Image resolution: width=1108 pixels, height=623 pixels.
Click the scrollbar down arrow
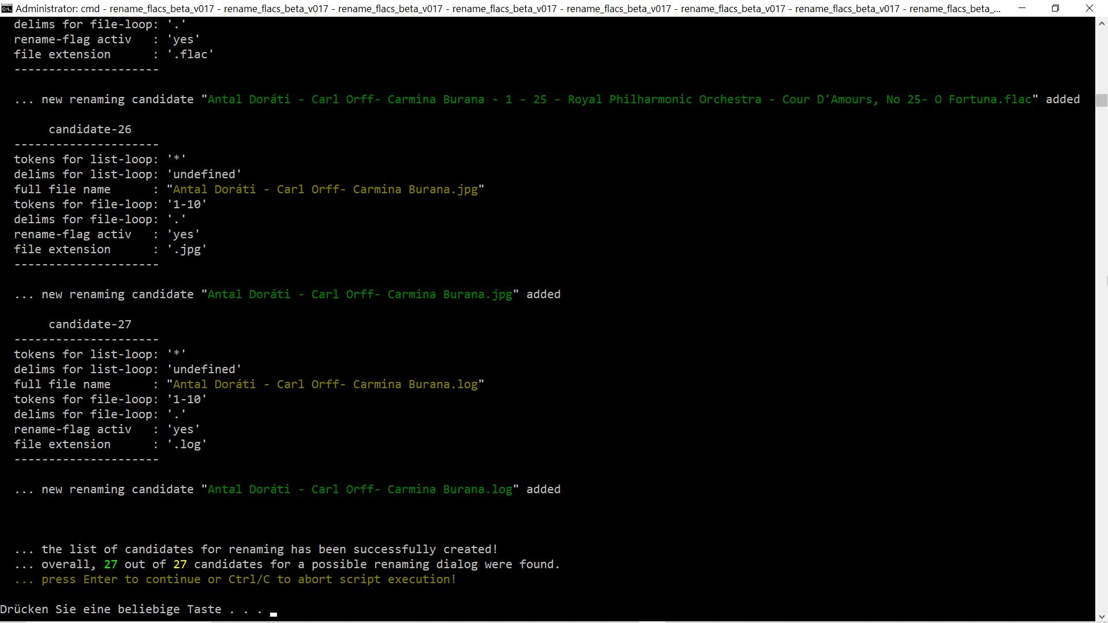pyautogui.click(x=1101, y=616)
